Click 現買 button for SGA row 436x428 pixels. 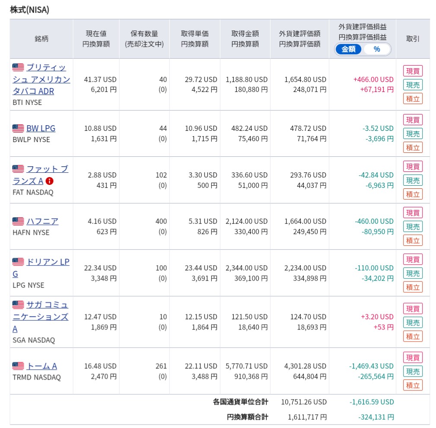413,308
